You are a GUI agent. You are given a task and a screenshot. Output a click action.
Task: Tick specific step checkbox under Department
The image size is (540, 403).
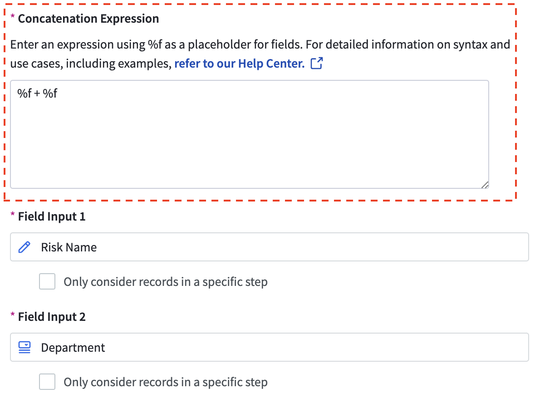pos(47,382)
